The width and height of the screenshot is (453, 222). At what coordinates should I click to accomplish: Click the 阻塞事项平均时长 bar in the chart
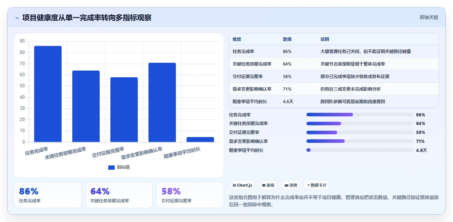coord(200,140)
